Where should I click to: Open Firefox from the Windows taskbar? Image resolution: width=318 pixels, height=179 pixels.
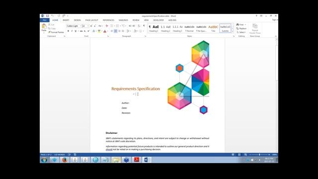(65, 160)
